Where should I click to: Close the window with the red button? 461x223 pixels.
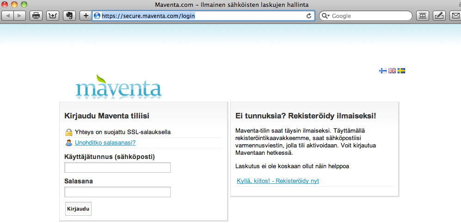pos(5,5)
